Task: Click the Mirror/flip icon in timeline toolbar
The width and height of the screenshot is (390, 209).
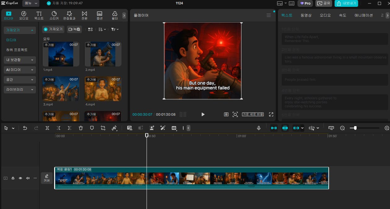Action: [115, 128]
